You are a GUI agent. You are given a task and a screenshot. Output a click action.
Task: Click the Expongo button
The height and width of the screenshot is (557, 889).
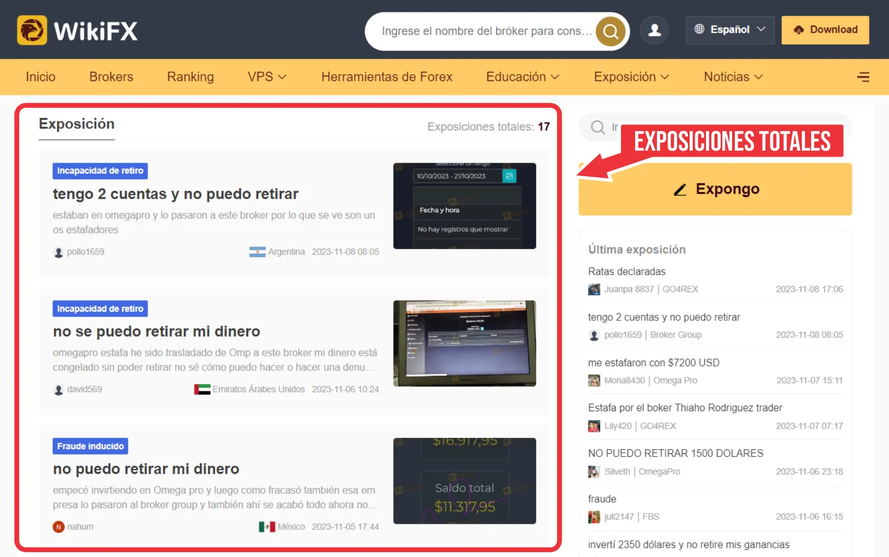[x=715, y=189]
